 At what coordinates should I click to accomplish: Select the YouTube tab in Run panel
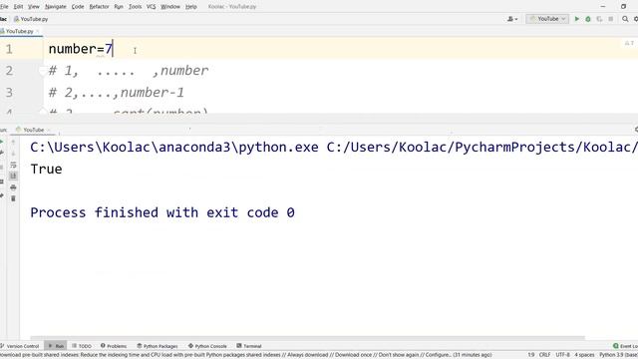coord(32,130)
